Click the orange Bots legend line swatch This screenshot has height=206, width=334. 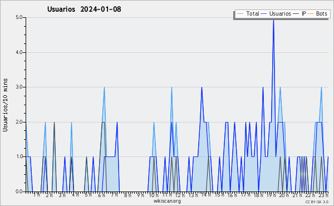[x=311, y=13]
